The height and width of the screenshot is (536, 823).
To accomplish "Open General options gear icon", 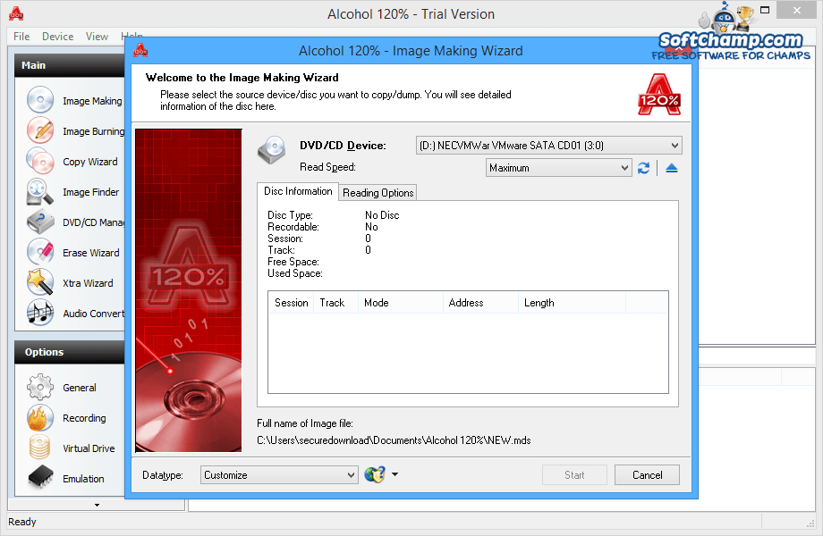I will (x=40, y=387).
